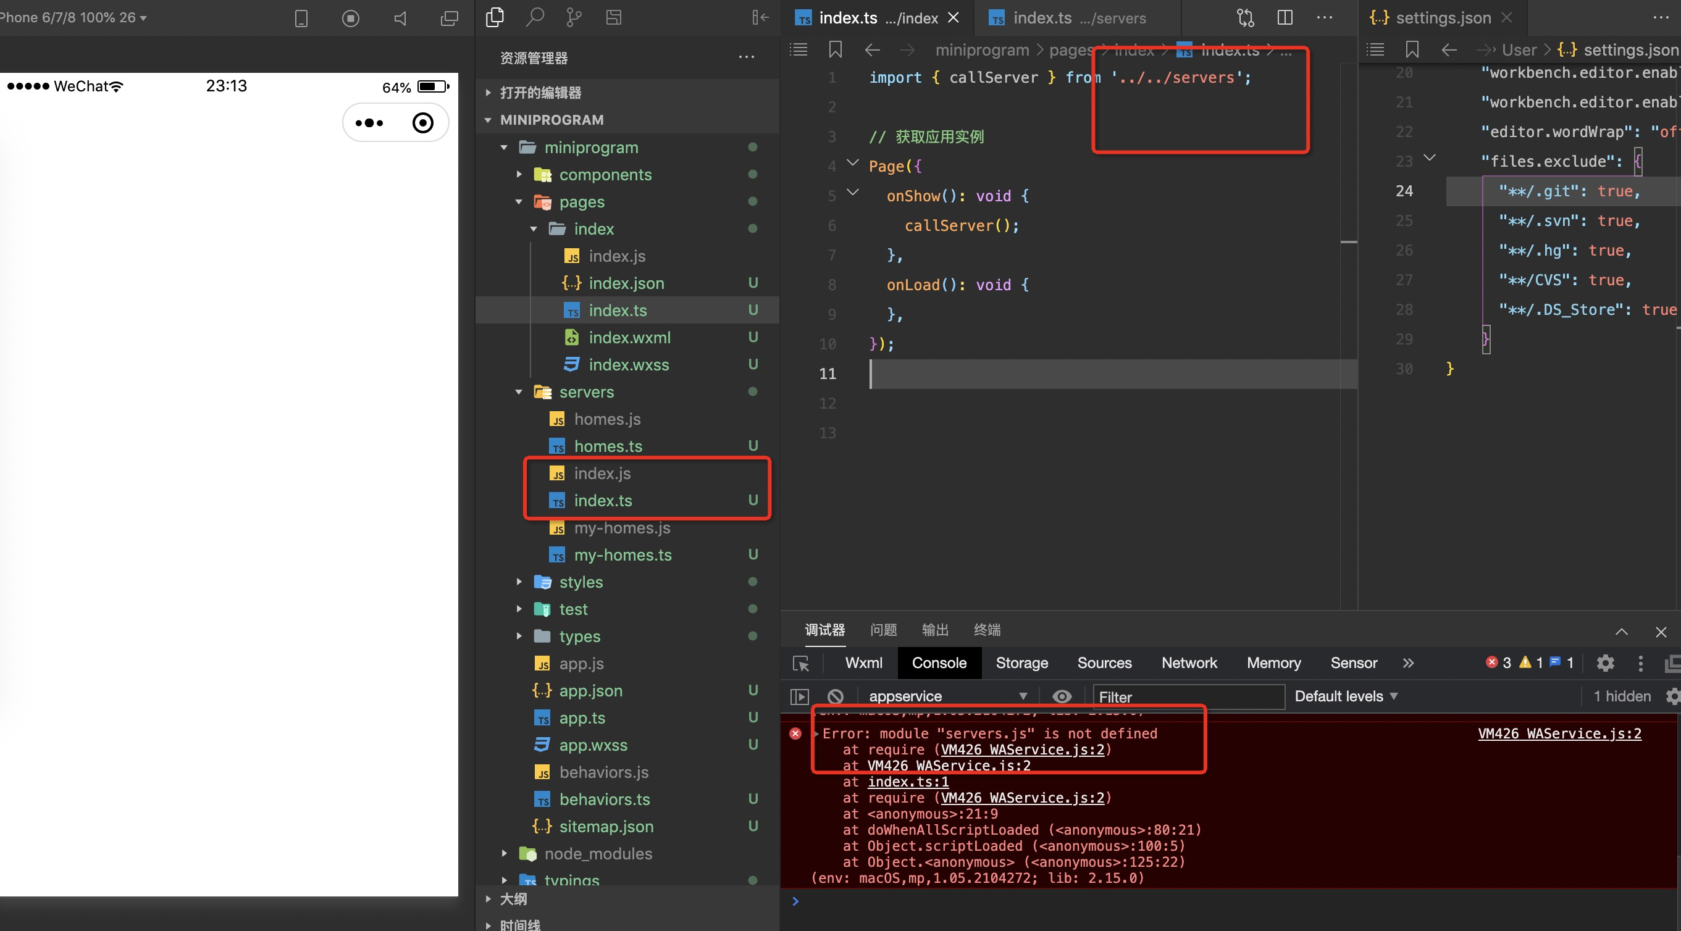Click the simulator stop record icon
This screenshot has height=931, width=1681.
pos(350,19)
